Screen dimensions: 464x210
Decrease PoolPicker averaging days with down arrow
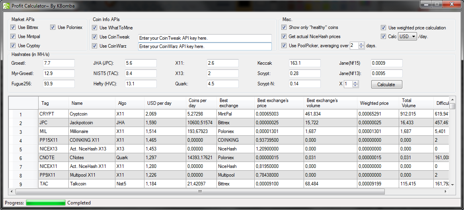(x=361, y=47)
